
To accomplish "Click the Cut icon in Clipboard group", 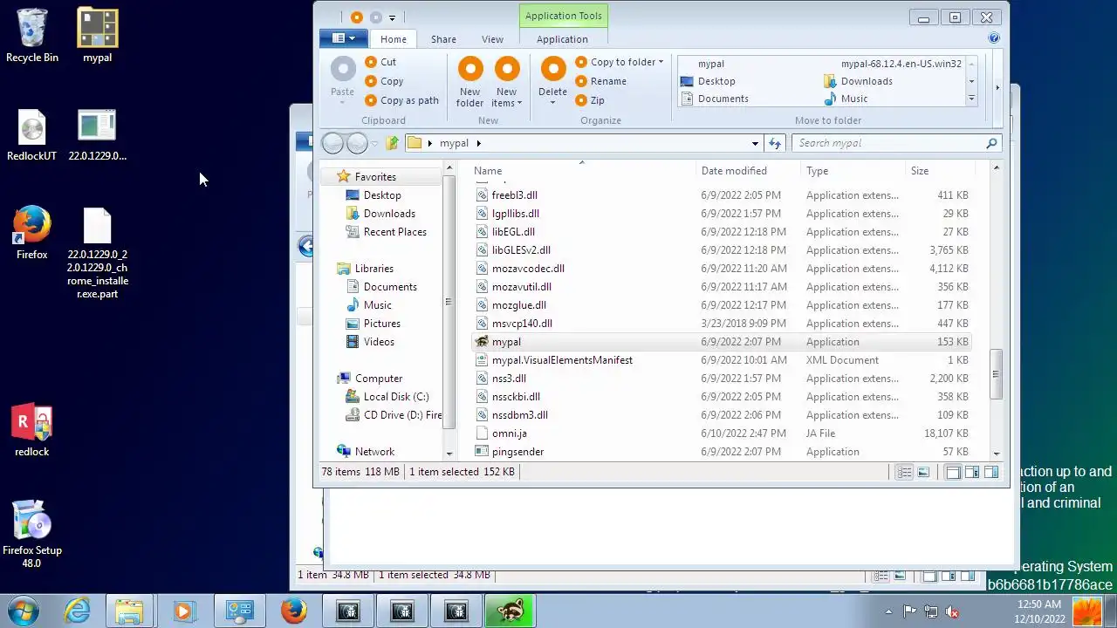I will 371,62.
